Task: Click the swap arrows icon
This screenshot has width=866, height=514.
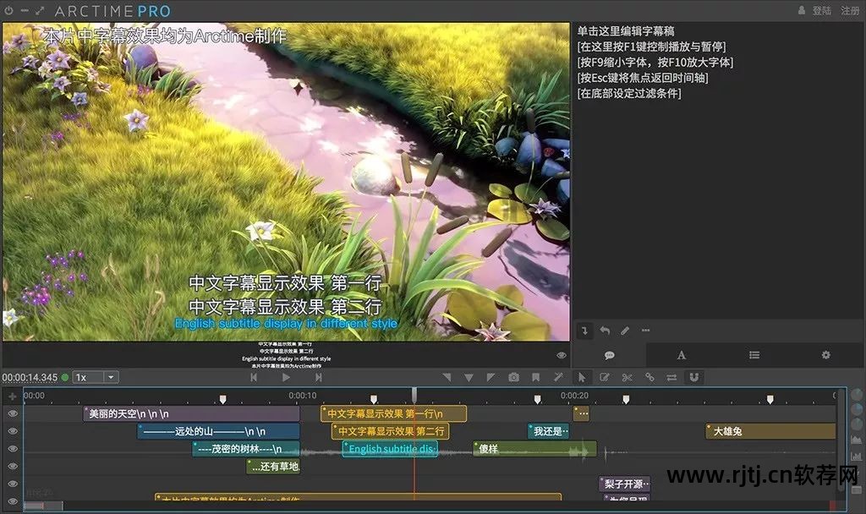Action: (x=671, y=378)
